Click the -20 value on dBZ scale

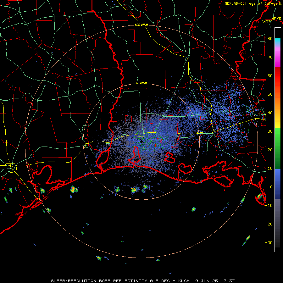[x=269, y=224]
